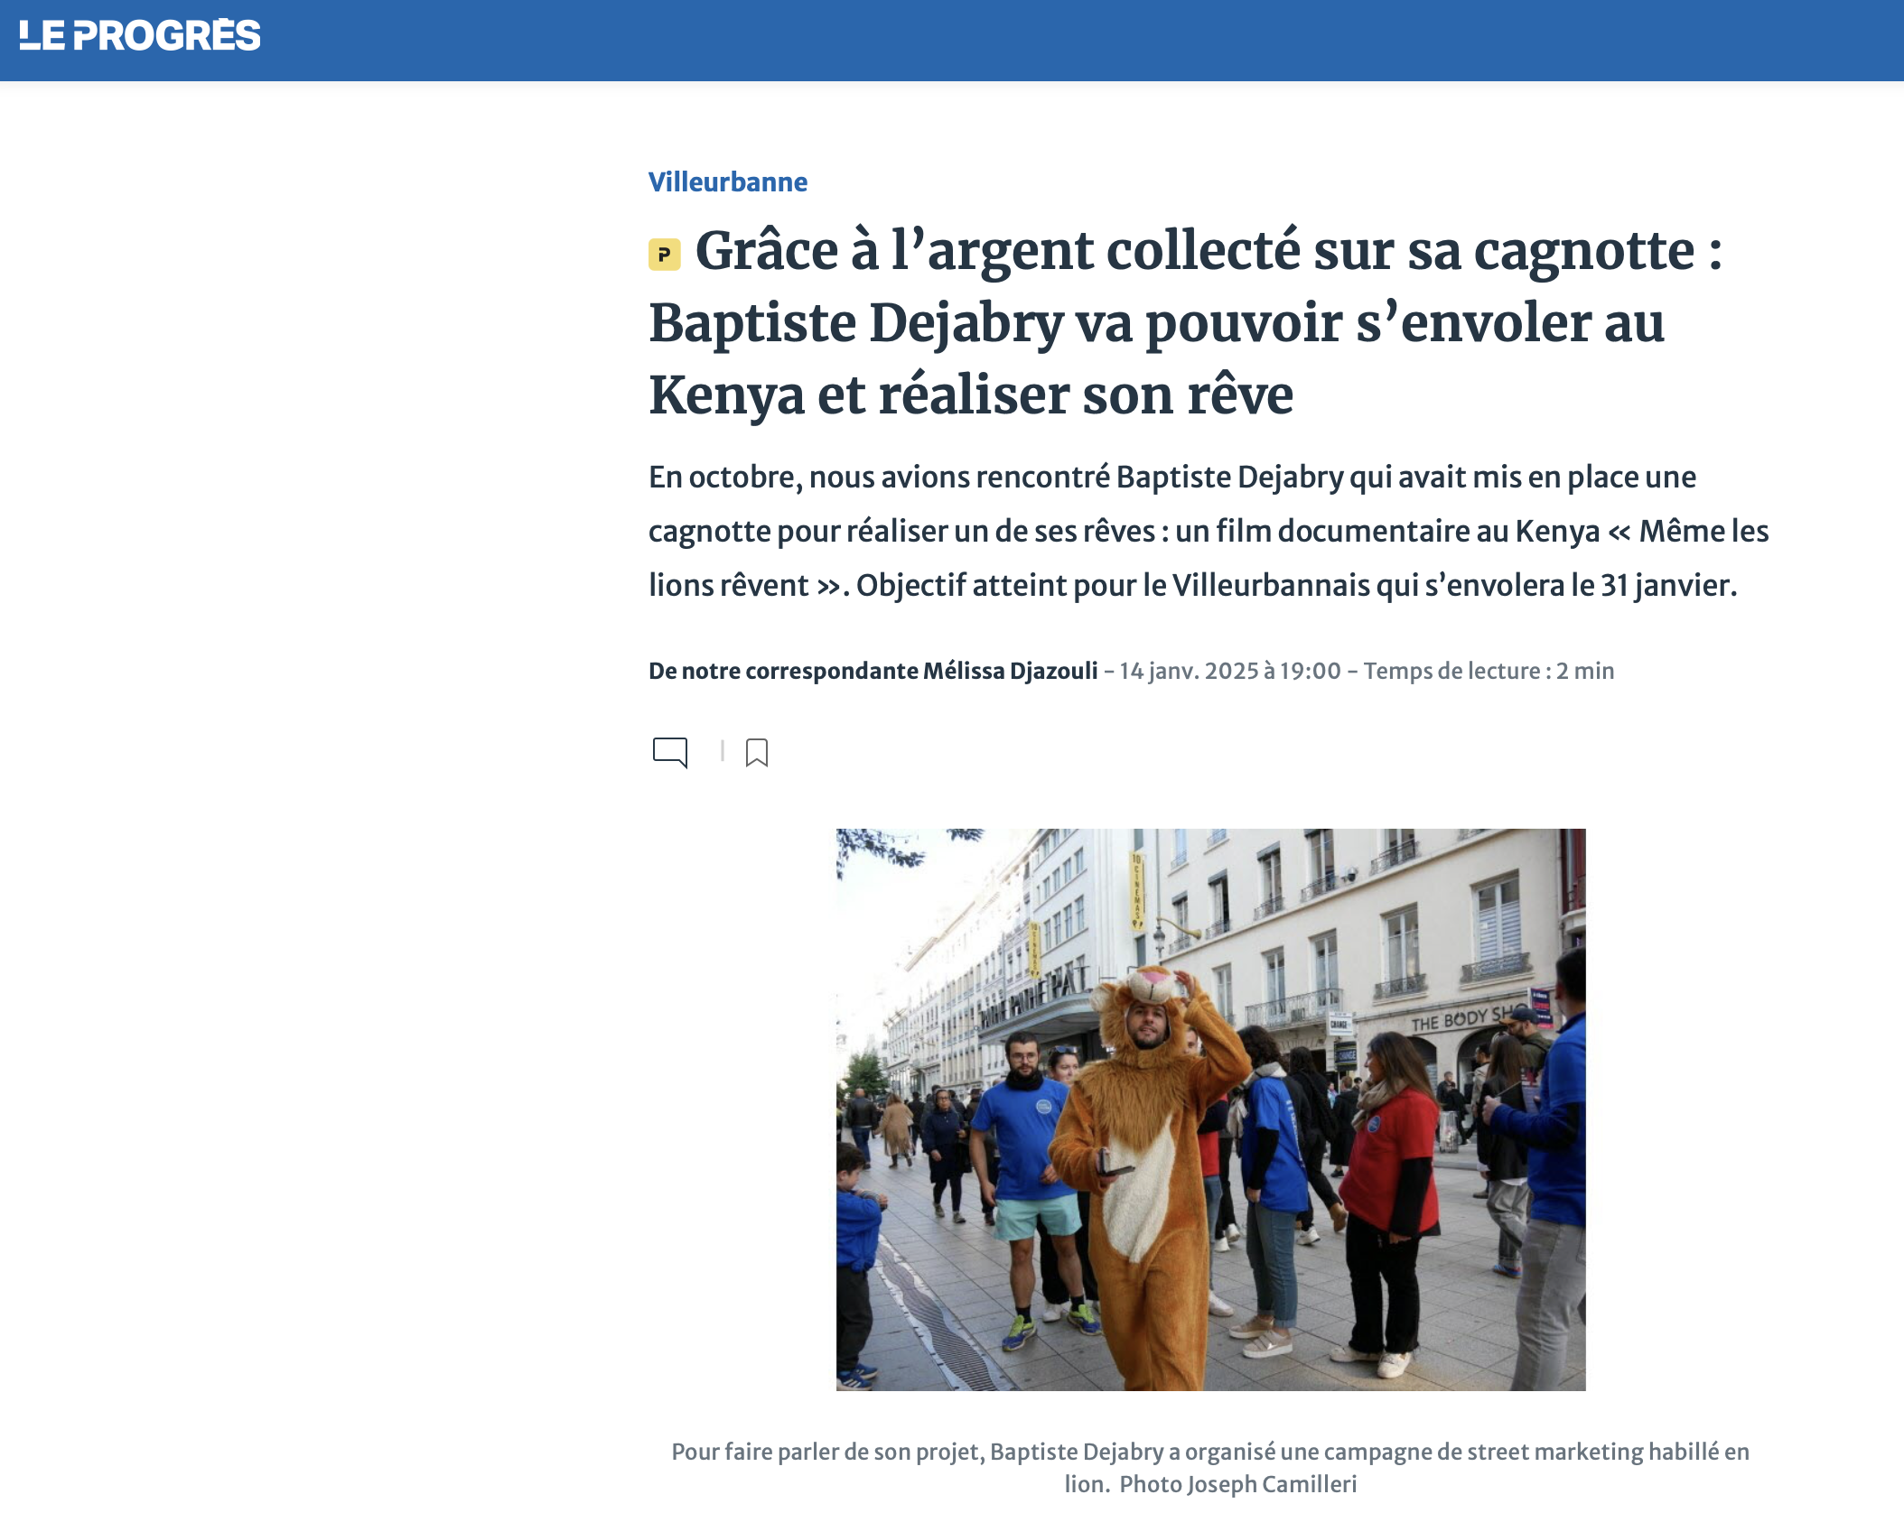Screen dimensions: 1904x1513
Task: Click the blue header bar
Action: [952, 41]
